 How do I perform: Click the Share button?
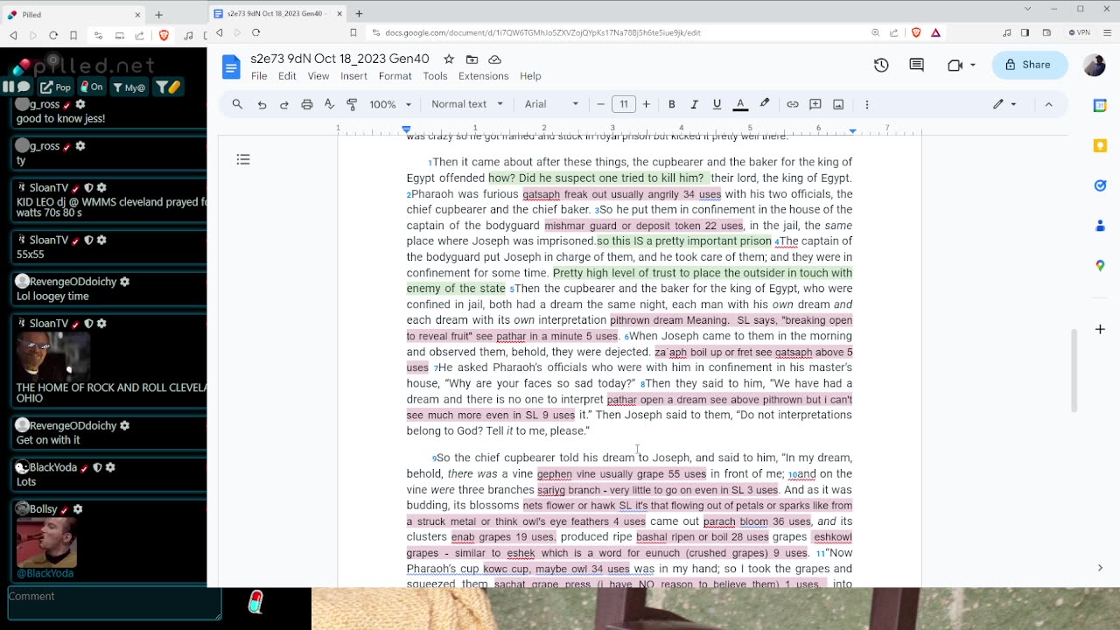(x=1029, y=65)
